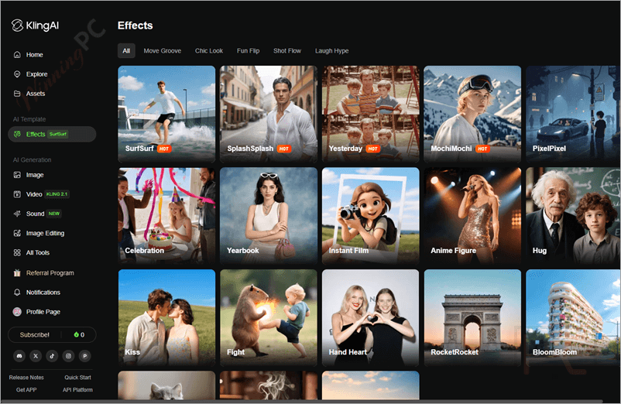
Task: Click the Assets folder icon
Action: 17,94
